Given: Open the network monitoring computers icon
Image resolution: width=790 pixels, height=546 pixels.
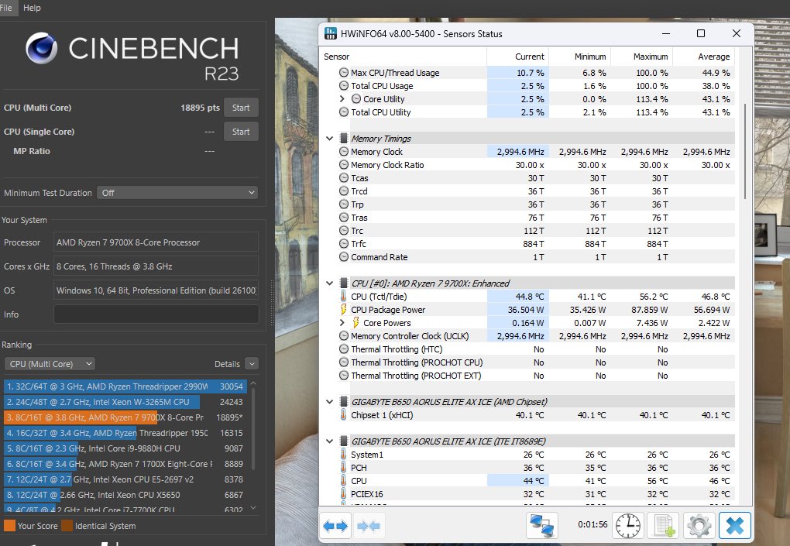Looking at the screenshot, I should pos(542,526).
